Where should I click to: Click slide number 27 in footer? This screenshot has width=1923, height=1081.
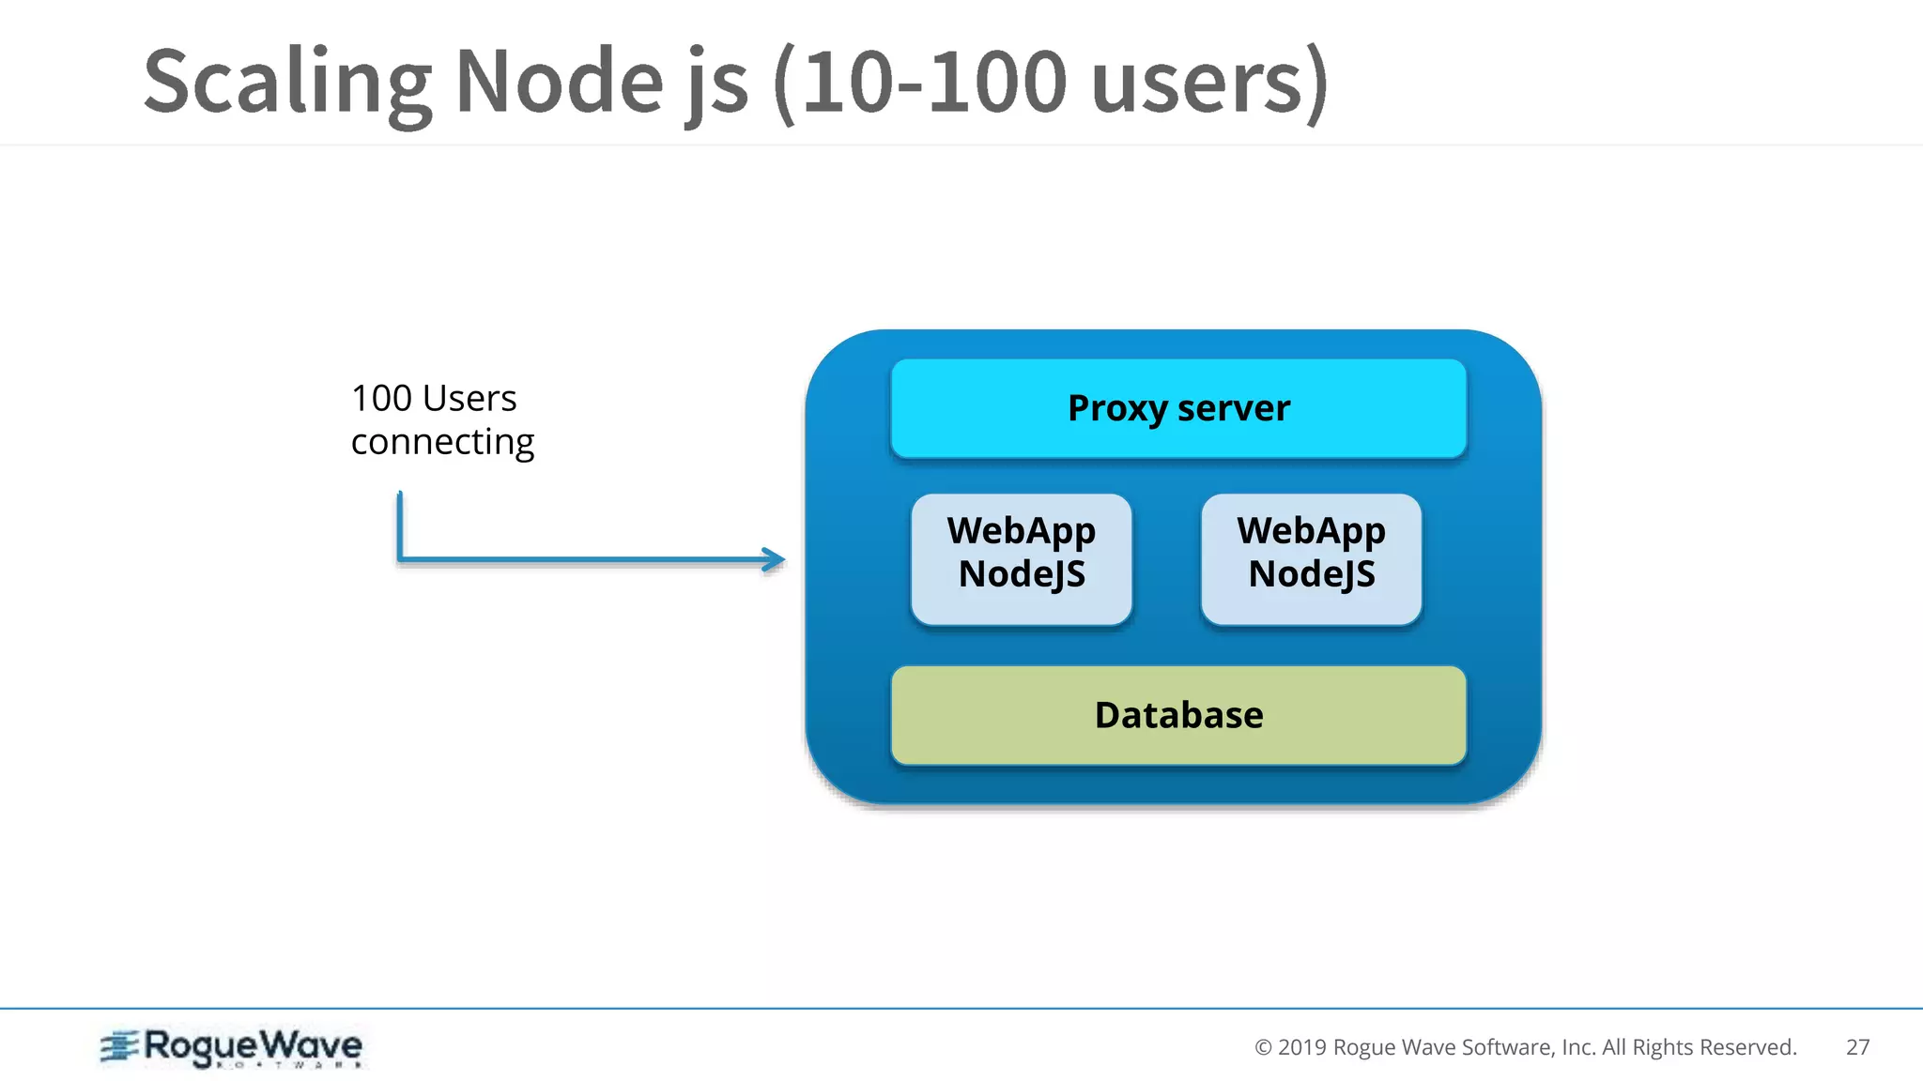[1857, 1047]
